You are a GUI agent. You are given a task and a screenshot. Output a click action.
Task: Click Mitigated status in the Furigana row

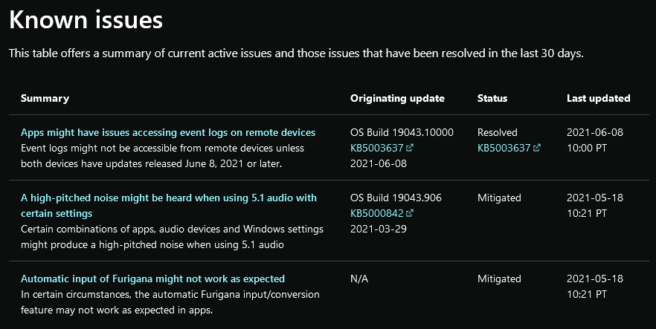coord(500,279)
